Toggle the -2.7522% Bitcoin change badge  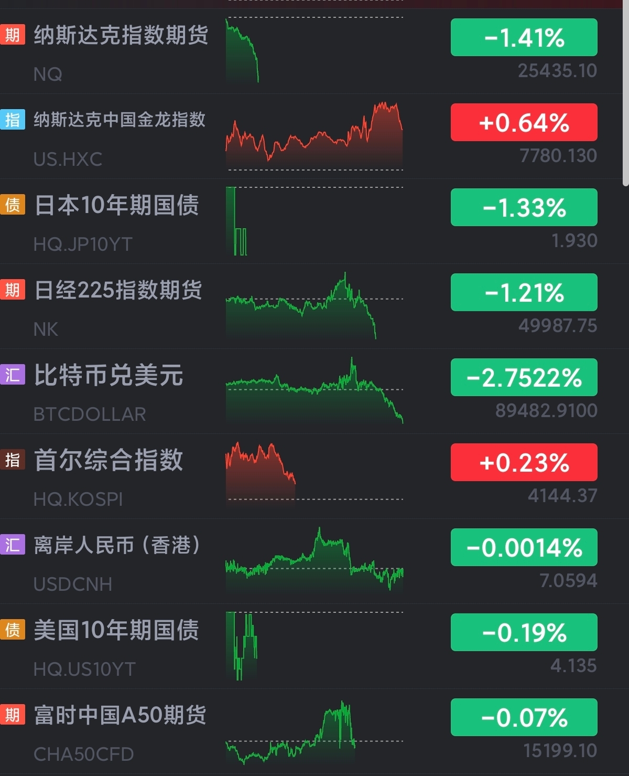click(524, 377)
